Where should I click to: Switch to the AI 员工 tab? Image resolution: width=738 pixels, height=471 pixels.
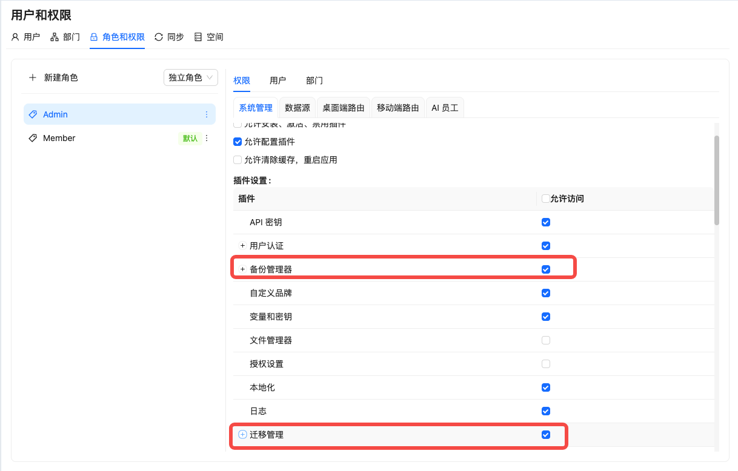pyautogui.click(x=444, y=107)
